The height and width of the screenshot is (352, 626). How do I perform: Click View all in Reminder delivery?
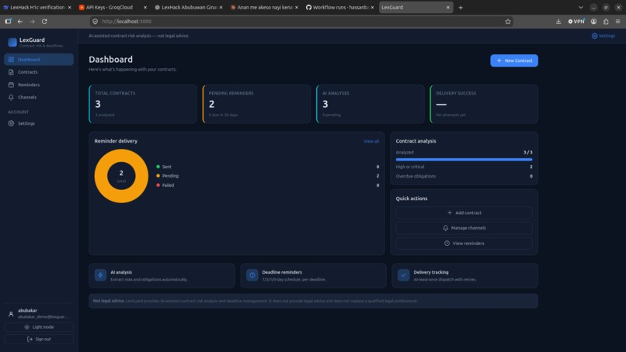[371, 141]
